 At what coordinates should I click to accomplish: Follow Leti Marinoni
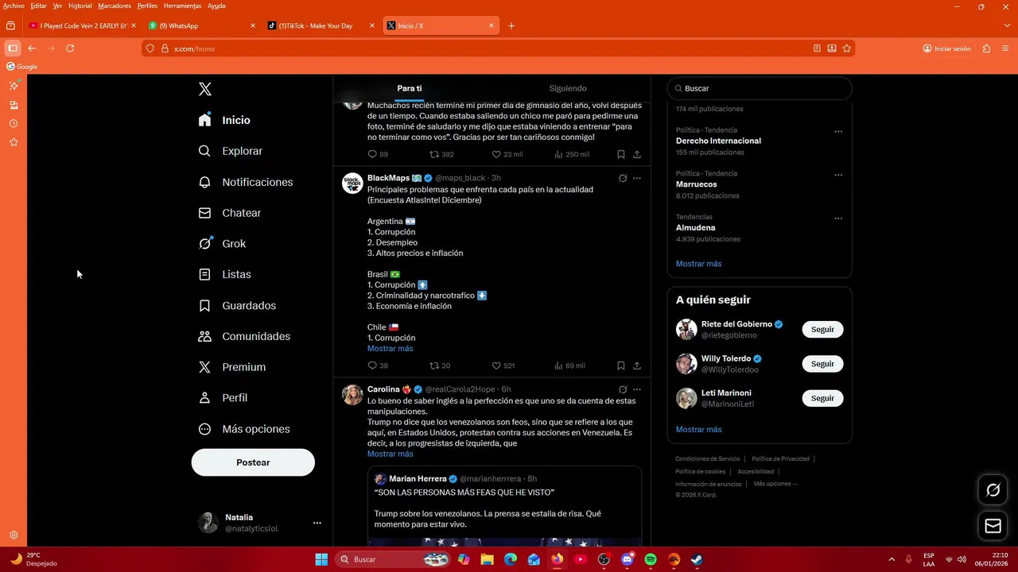pyautogui.click(x=822, y=398)
